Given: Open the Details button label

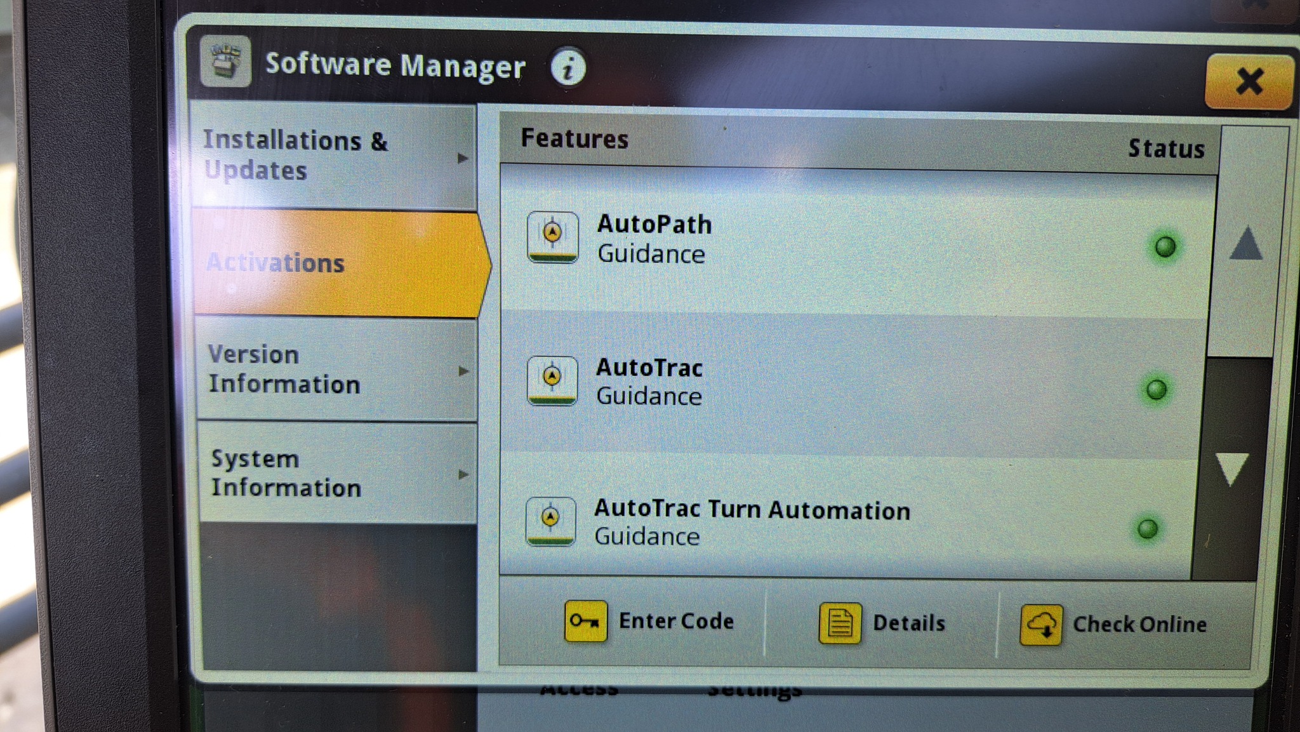Looking at the screenshot, I should click(909, 623).
